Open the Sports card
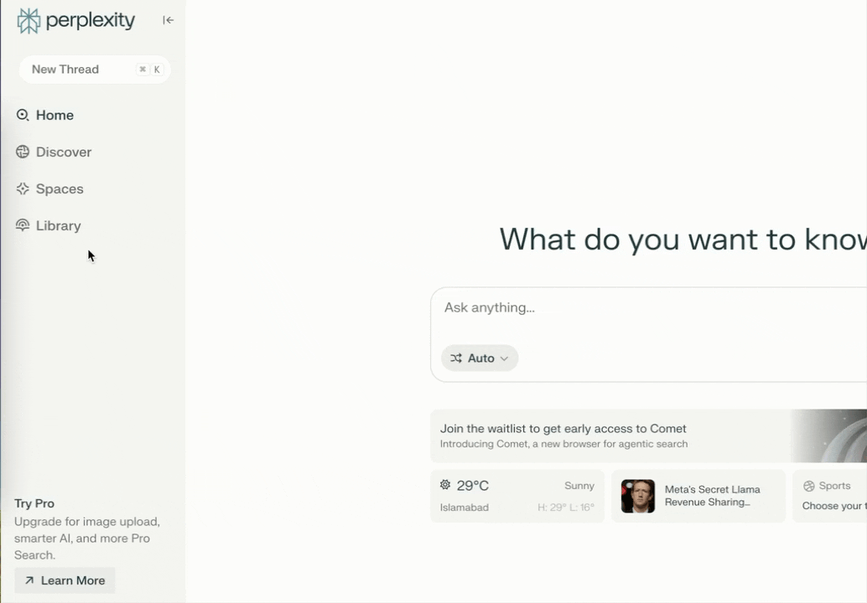This screenshot has width=867, height=603. point(829,496)
